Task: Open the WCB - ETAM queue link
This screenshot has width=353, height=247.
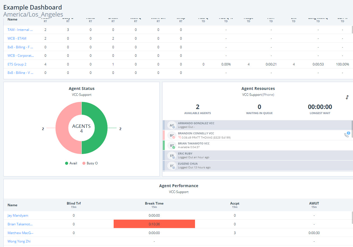Action: (17, 38)
